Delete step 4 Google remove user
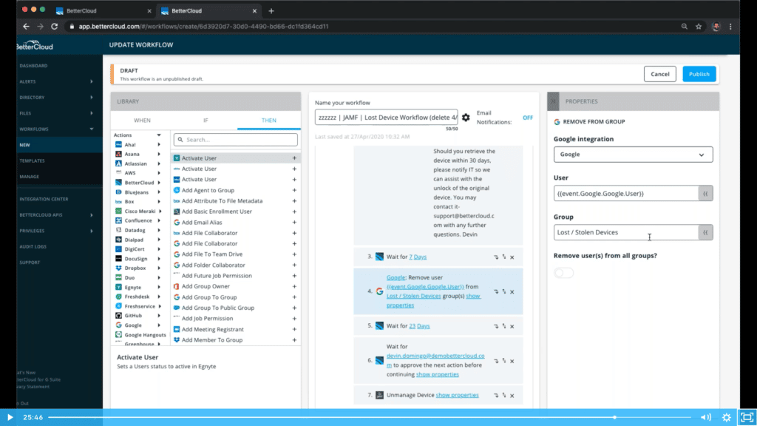 coord(512,291)
